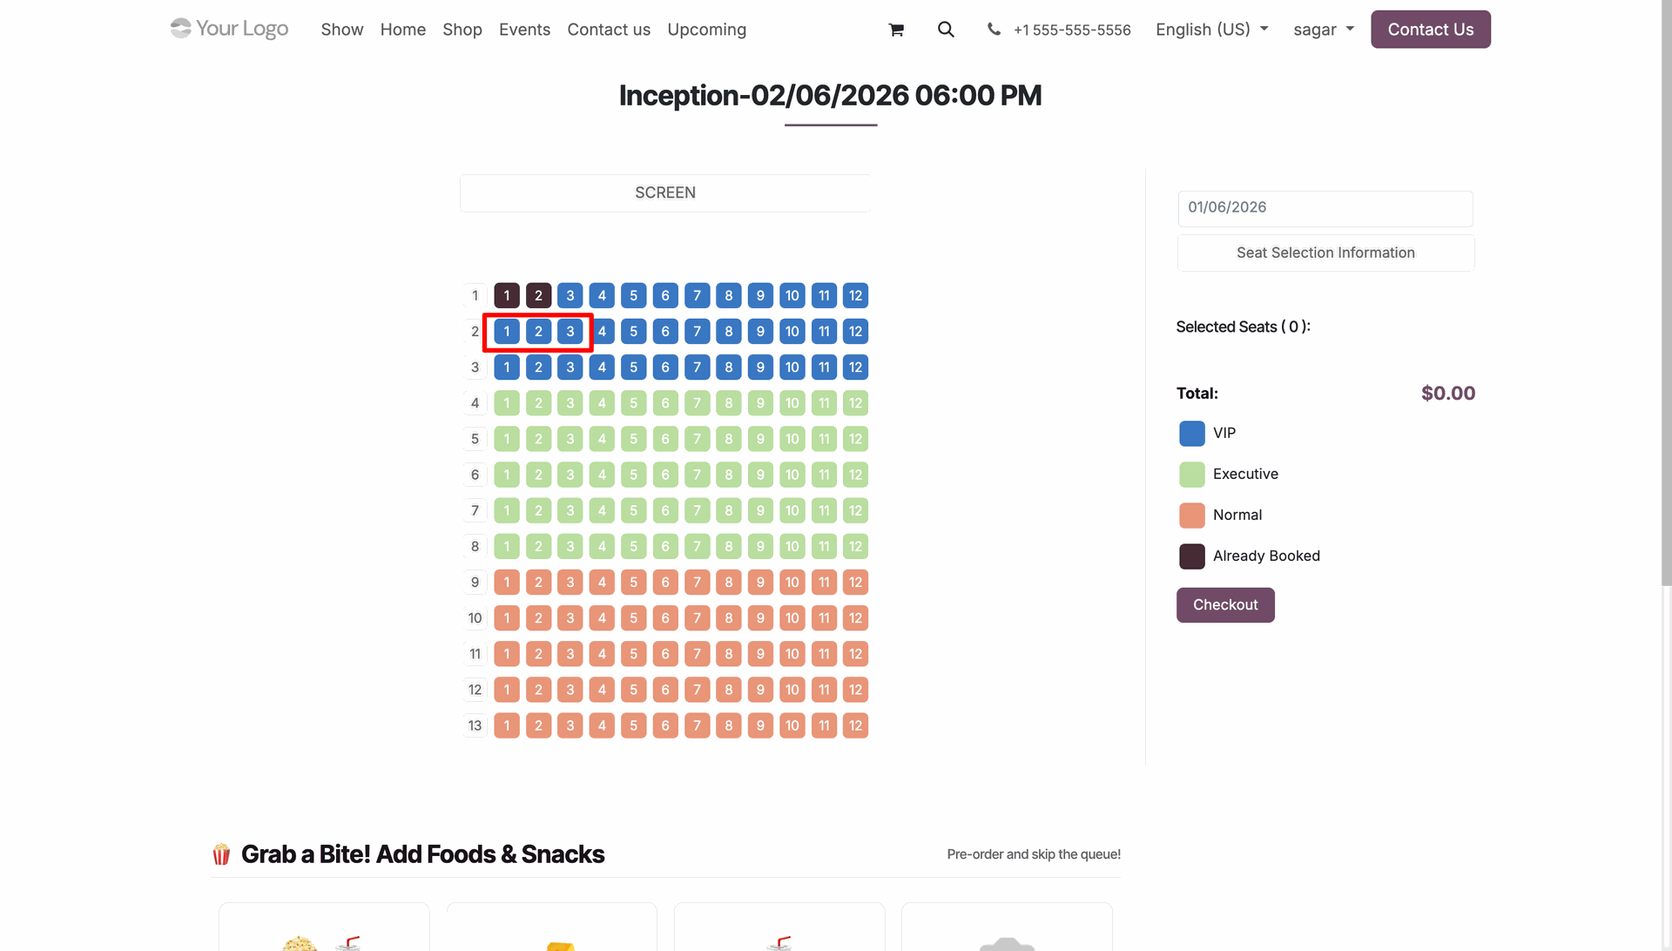The width and height of the screenshot is (1672, 951).
Task: Go to the Home page
Action: click(403, 30)
